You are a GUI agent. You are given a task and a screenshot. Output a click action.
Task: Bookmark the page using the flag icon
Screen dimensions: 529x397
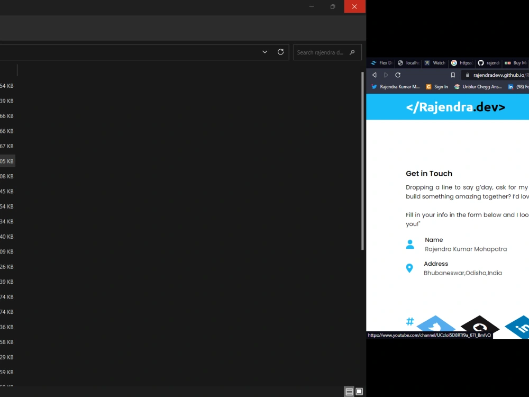point(453,75)
